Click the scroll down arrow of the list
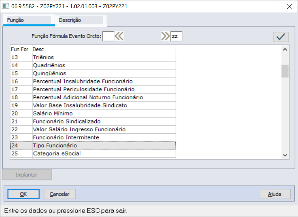 click(285, 155)
